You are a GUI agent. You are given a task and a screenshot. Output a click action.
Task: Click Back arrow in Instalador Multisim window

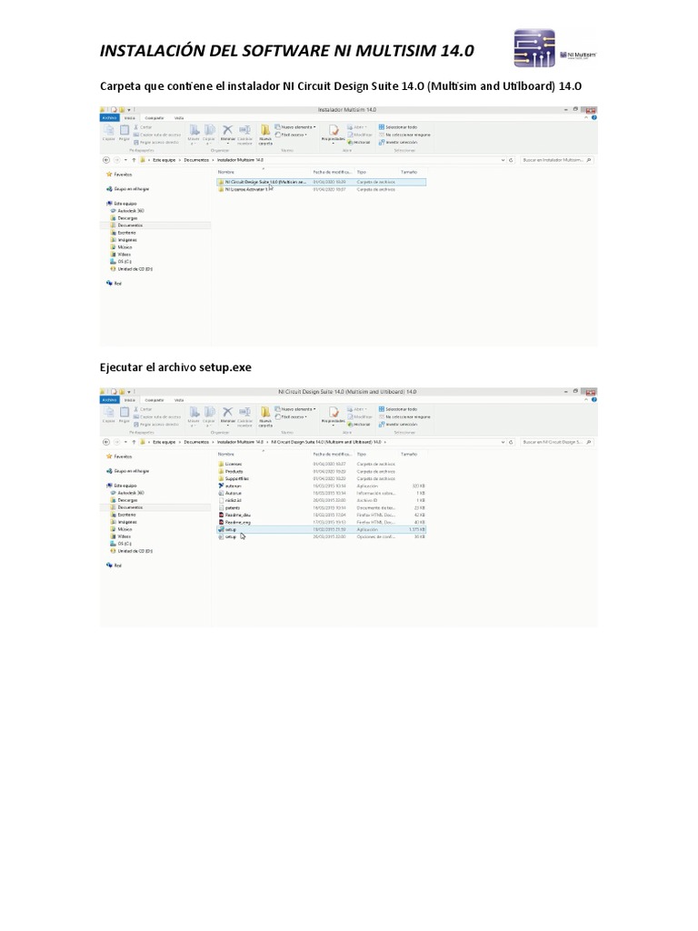(106, 160)
